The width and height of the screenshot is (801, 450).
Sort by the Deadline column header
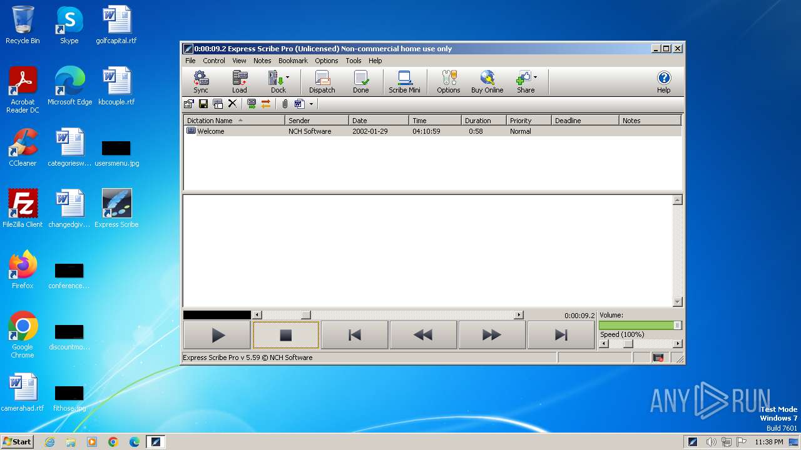585,121
